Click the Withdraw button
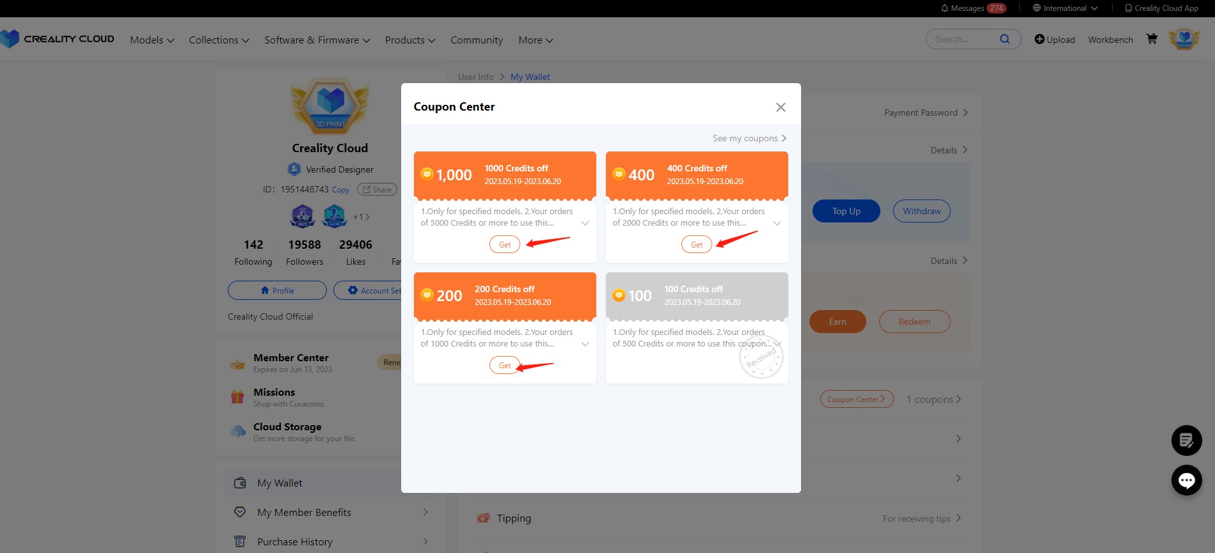The image size is (1215, 553). click(x=922, y=211)
